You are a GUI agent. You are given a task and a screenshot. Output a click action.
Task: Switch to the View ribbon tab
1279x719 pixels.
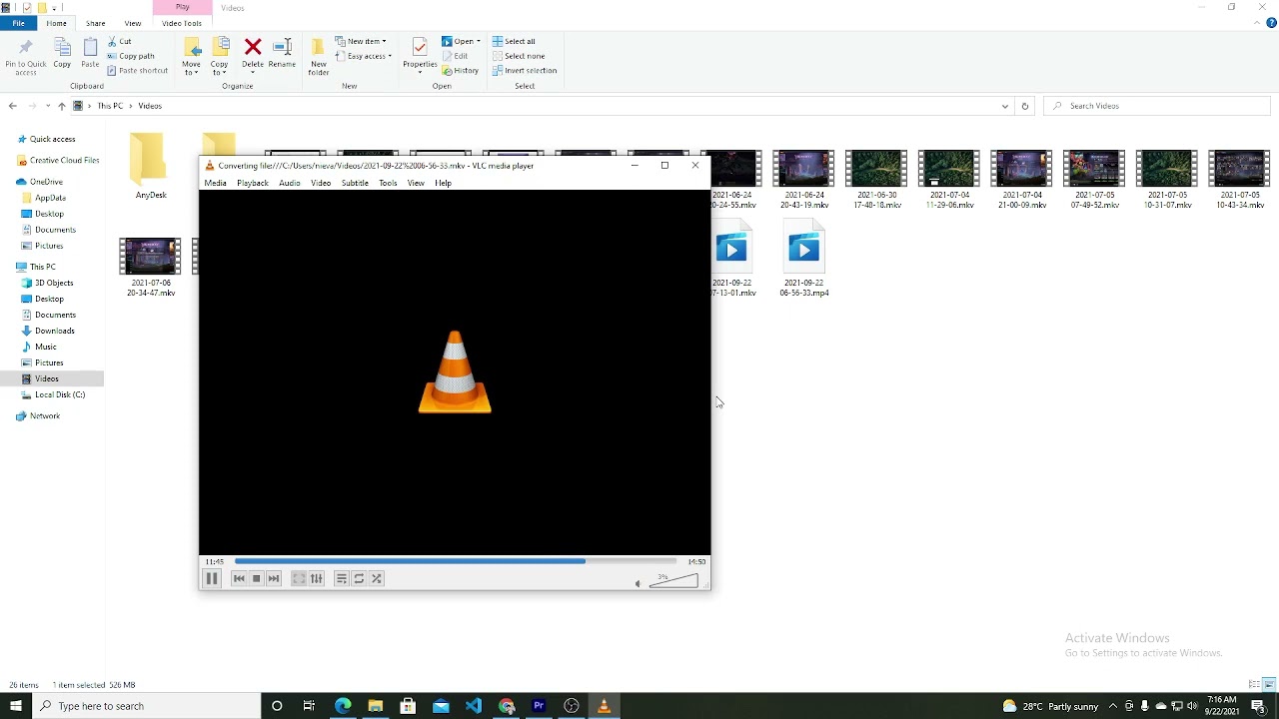(x=133, y=23)
